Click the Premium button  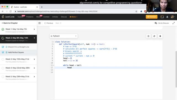click(x=152, y=17)
